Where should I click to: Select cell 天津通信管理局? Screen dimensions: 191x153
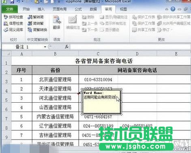tap(56, 89)
